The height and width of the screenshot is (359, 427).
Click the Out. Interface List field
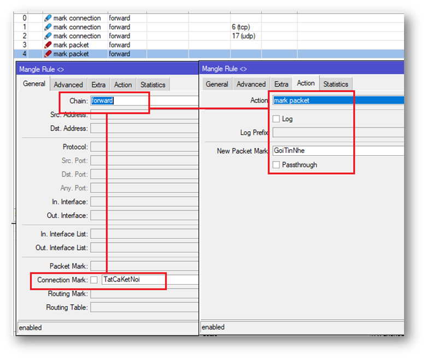click(144, 248)
